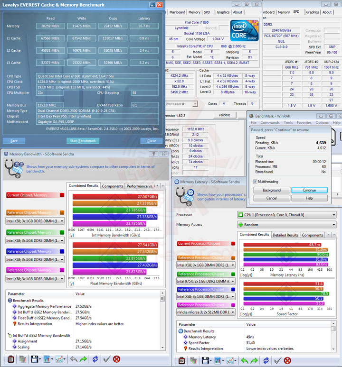The height and width of the screenshot is (367, 342).
Task: Open the save icon's dropdown arrow in Memory Bandwidth
Action: coord(40,359)
